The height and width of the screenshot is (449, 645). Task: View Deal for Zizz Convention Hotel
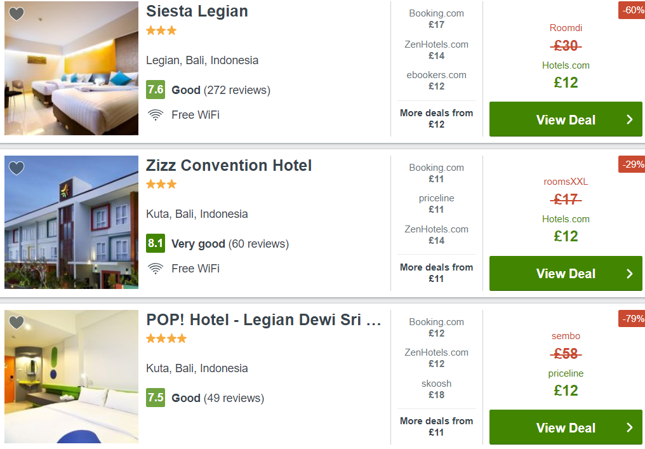coord(566,273)
